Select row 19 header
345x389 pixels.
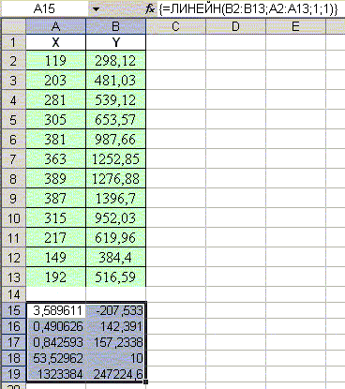point(13,374)
